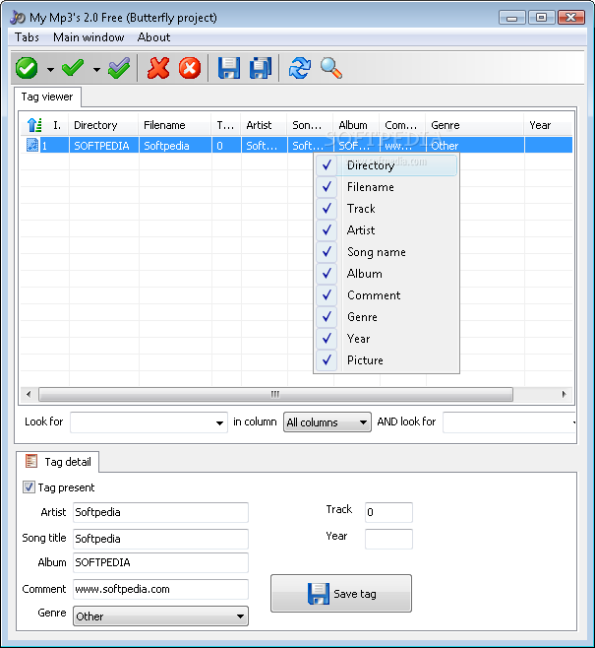595x648 pixels.
Task: Click the single green checkmark toolbar icon
Action: point(73,68)
